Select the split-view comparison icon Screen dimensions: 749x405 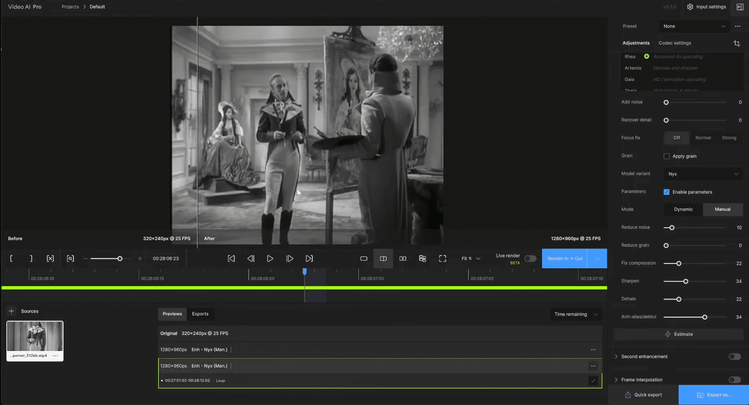point(383,259)
